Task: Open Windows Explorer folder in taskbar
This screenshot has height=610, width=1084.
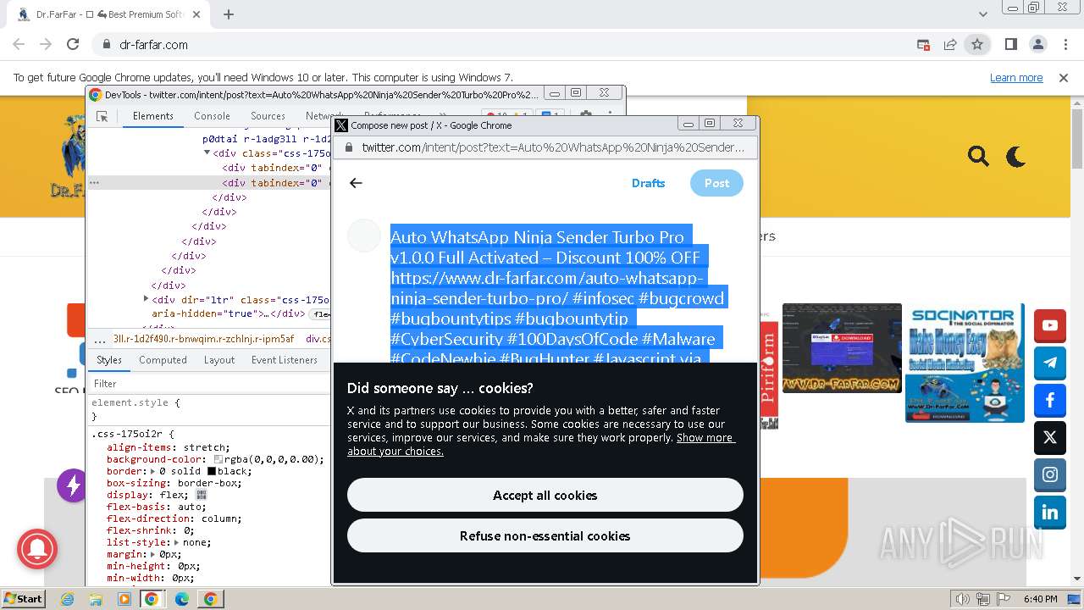Action: coord(96,599)
